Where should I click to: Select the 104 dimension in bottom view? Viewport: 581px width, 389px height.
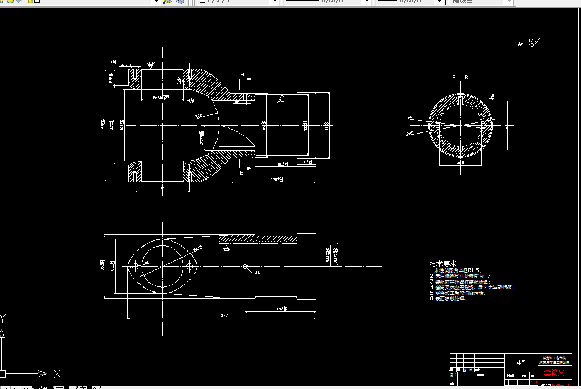click(281, 309)
